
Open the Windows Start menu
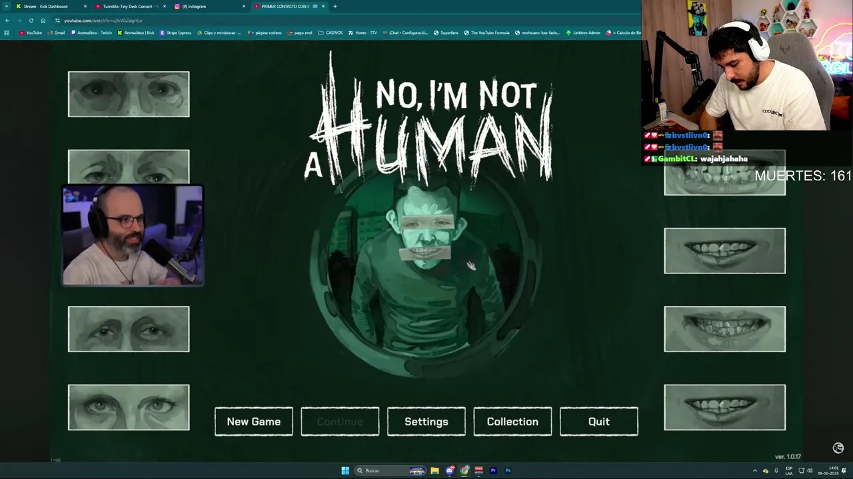pos(345,470)
